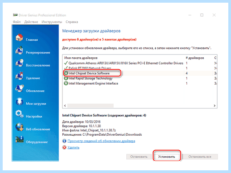Select the Удаление icon with red X
Viewport: 231px width, 173px height.
point(19,76)
